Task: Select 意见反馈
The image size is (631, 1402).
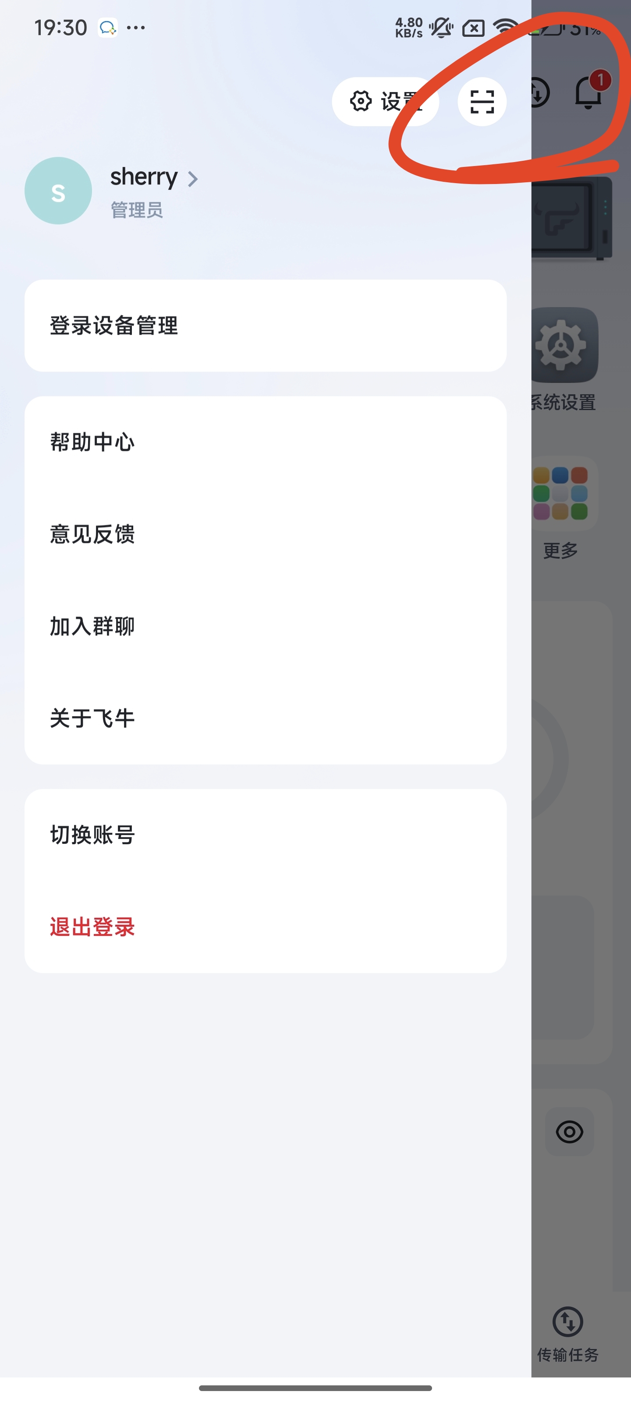Action: (x=266, y=534)
